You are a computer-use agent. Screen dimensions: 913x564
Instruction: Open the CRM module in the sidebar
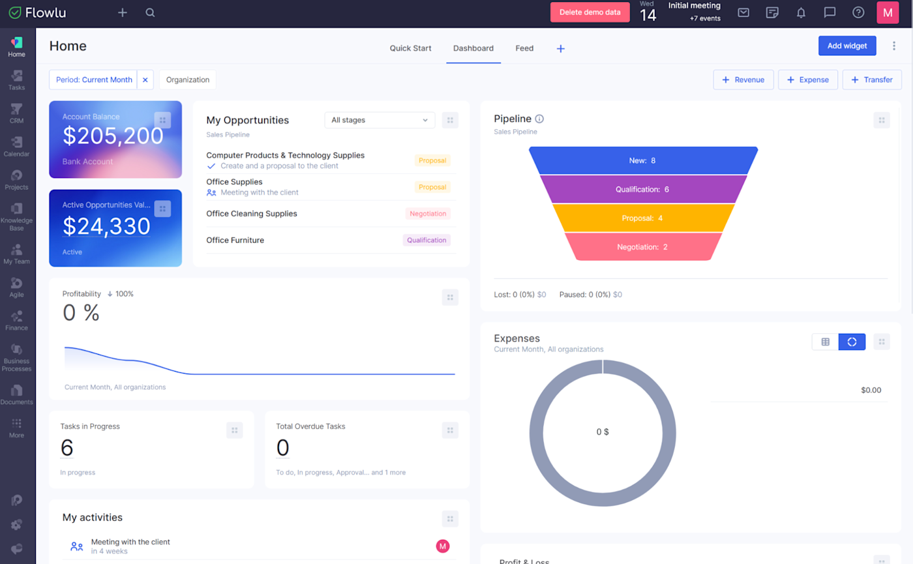17,113
